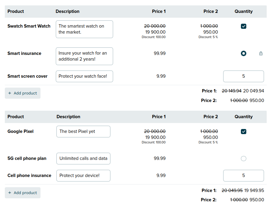Click the lock icon beside Smart insurance
The height and width of the screenshot is (216, 273).
coord(261,53)
